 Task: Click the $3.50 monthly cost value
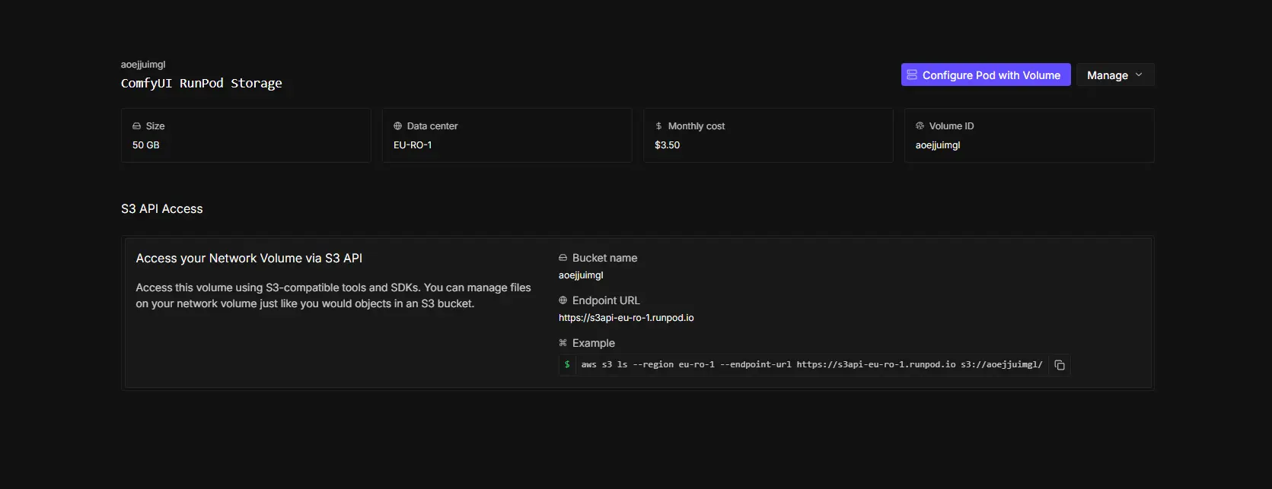(667, 145)
